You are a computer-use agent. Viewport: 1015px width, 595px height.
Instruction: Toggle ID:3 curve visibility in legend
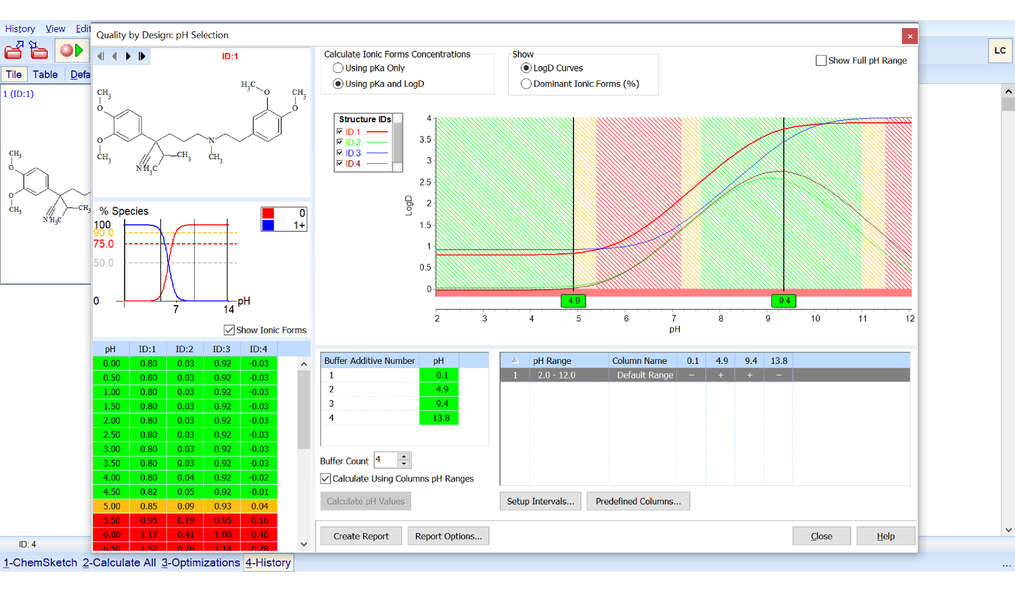pos(339,153)
